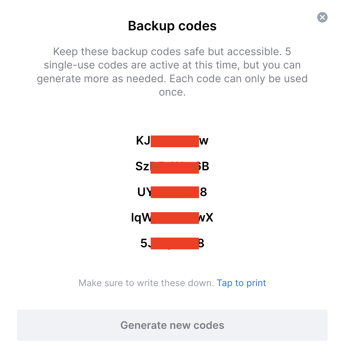Viewport: 342px width, 353px height.
Task: Click the red redaction bar on the UY code
Action: pyautogui.click(x=175, y=192)
